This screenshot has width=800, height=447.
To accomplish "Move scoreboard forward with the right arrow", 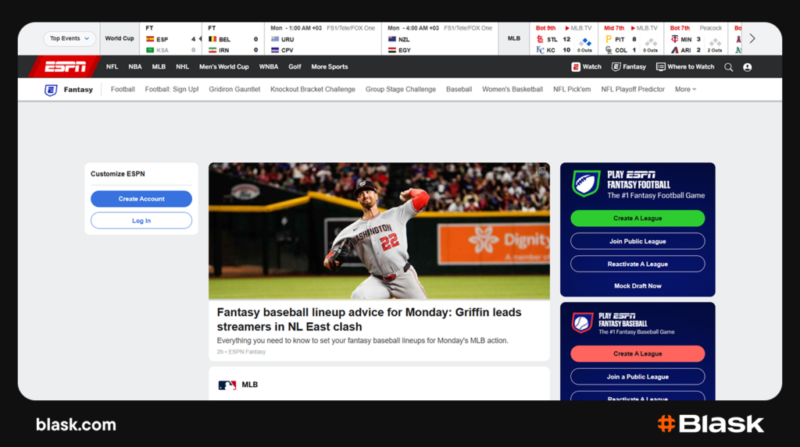I will [752, 39].
